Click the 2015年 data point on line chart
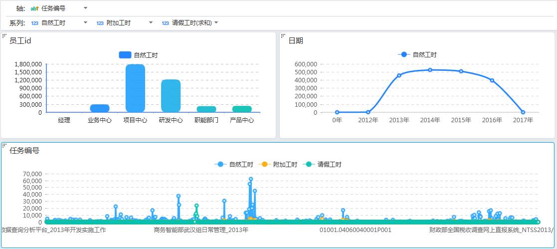The height and width of the screenshot is (249, 557). (461, 71)
